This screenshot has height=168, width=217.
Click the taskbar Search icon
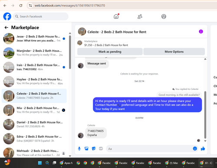tap(47, 163)
